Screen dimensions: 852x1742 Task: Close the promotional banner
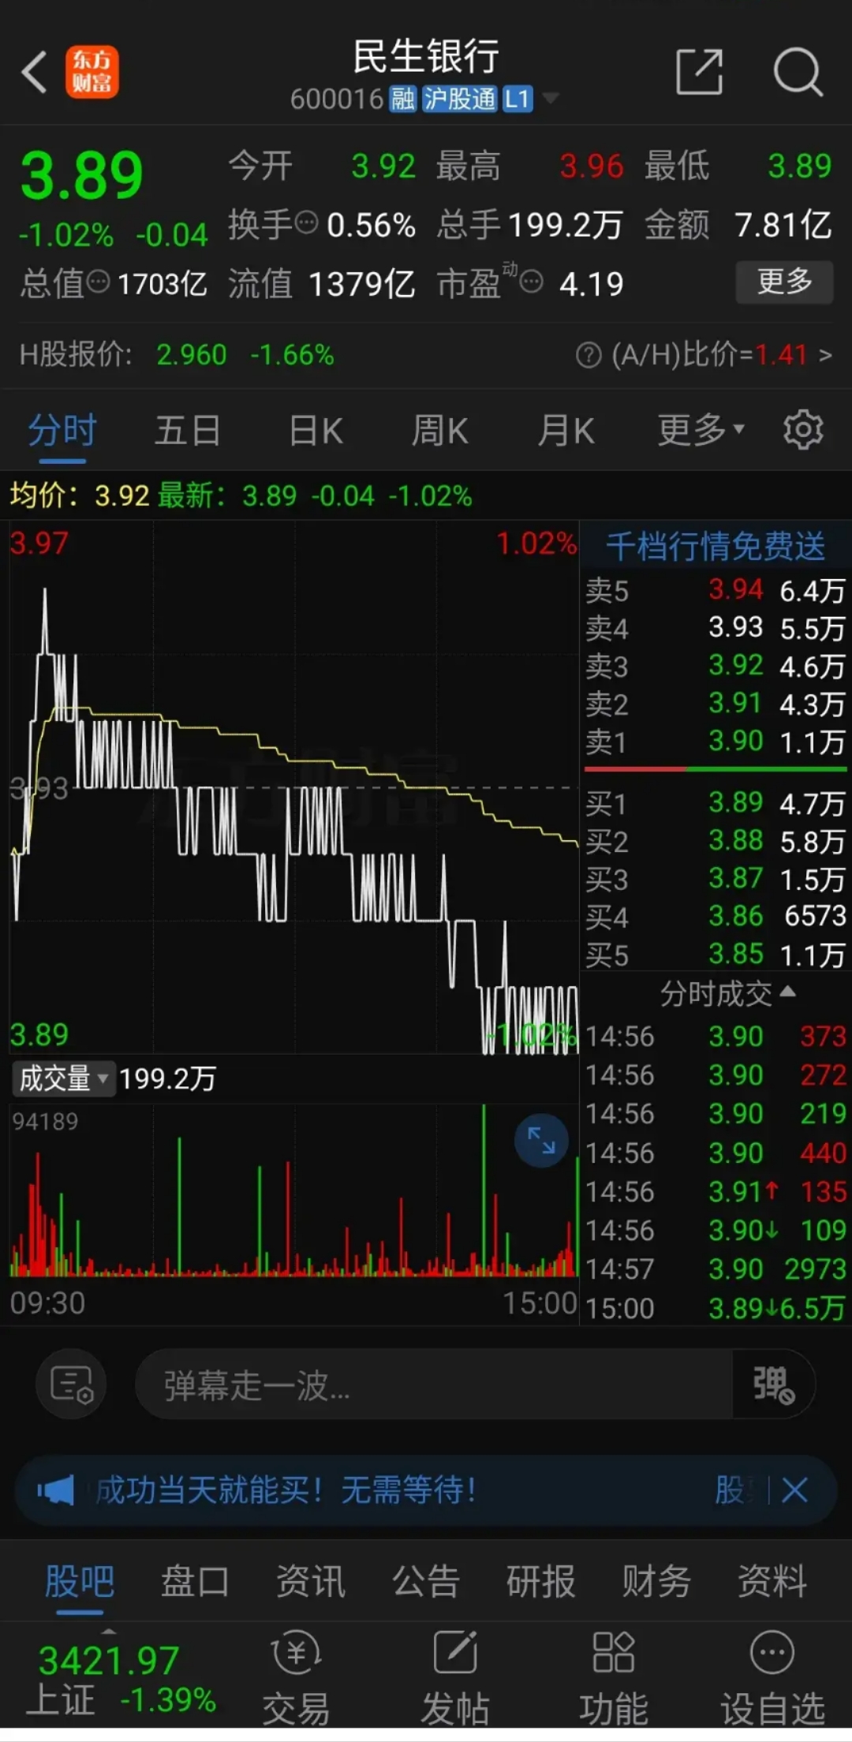pyautogui.click(x=794, y=1490)
